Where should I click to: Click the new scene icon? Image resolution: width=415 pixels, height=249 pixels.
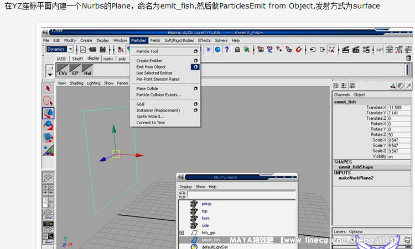pos(83,49)
